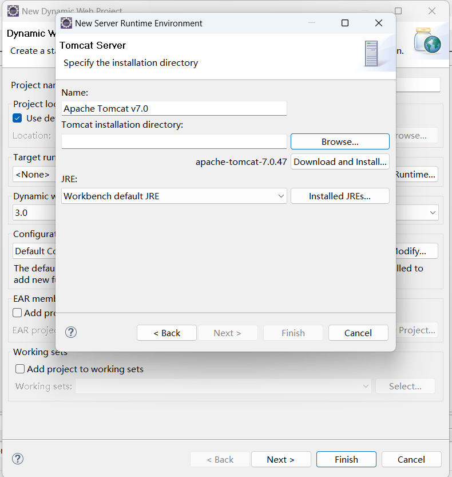Open Installed JREs preferences
The image size is (452, 477).
click(x=340, y=196)
